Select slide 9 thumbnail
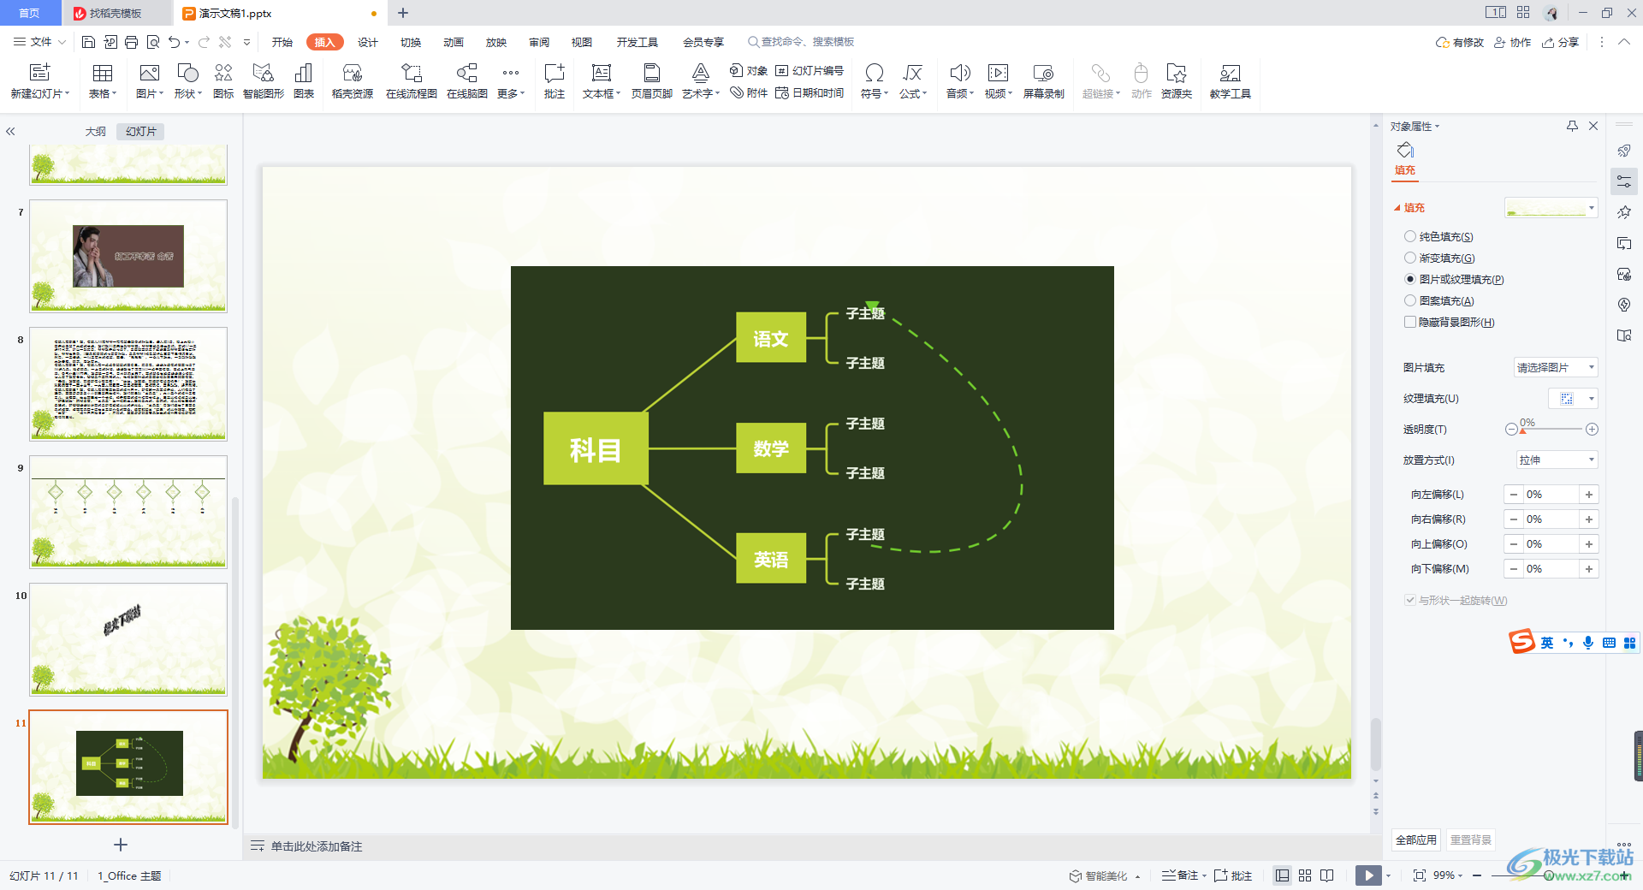This screenshot has height=890, width=1643. click(128, 512)
